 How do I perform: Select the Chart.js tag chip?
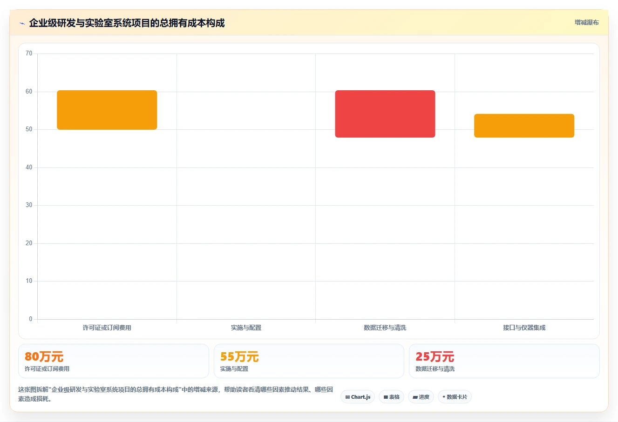tap(358, 397)
